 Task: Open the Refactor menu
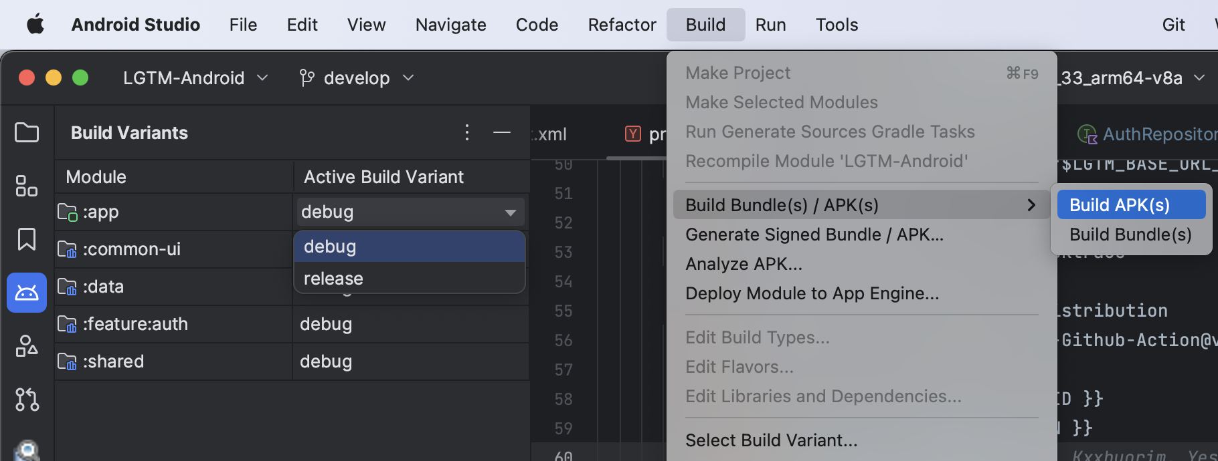622,25
